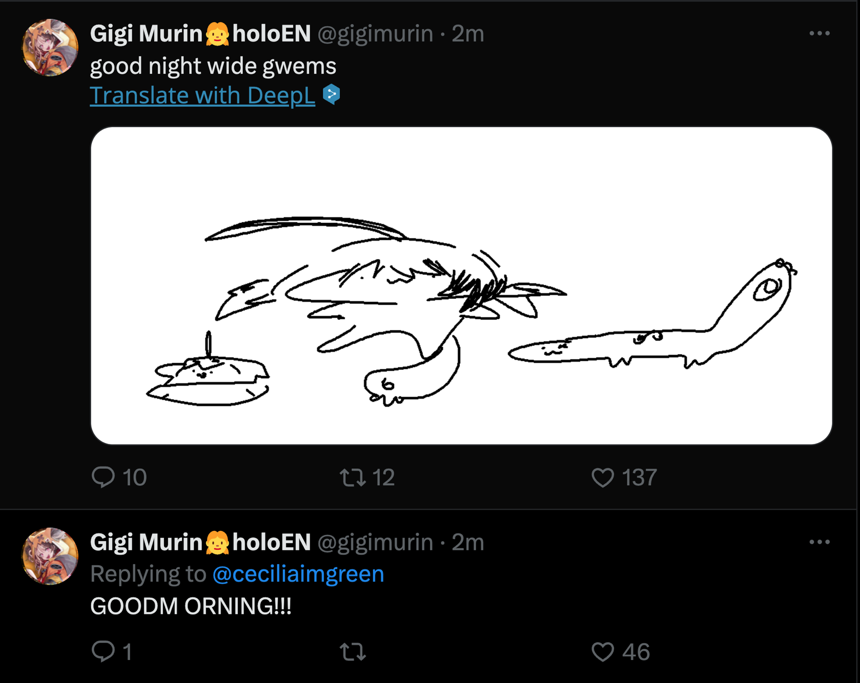Image resolution: width=860 pixels, height=683 pixels.
Task: Click "Translate with DeepL" link
Action: click(202, 95)
